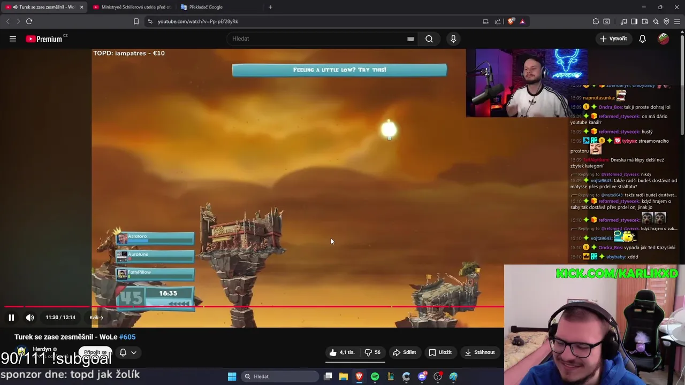Pause the YouTube video

[x=11, y=318]
